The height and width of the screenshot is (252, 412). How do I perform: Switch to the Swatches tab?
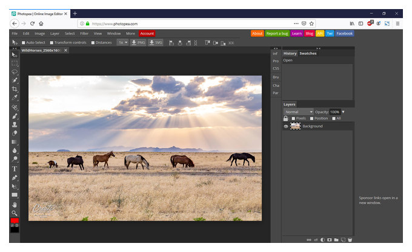point(308,53)
